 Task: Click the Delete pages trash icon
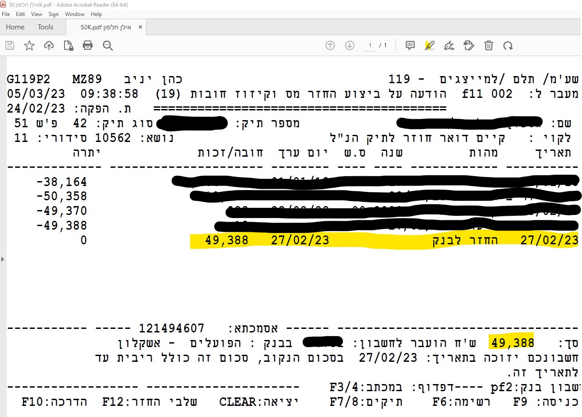[489, 45]
